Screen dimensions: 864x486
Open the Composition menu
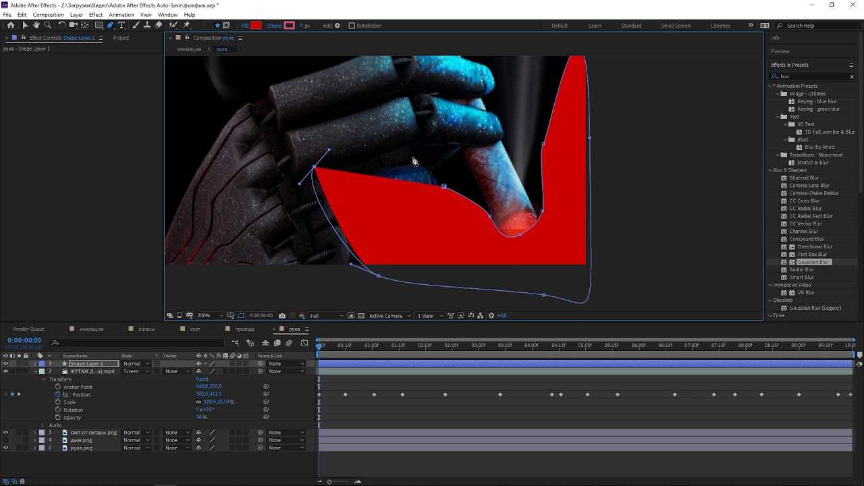48,15
